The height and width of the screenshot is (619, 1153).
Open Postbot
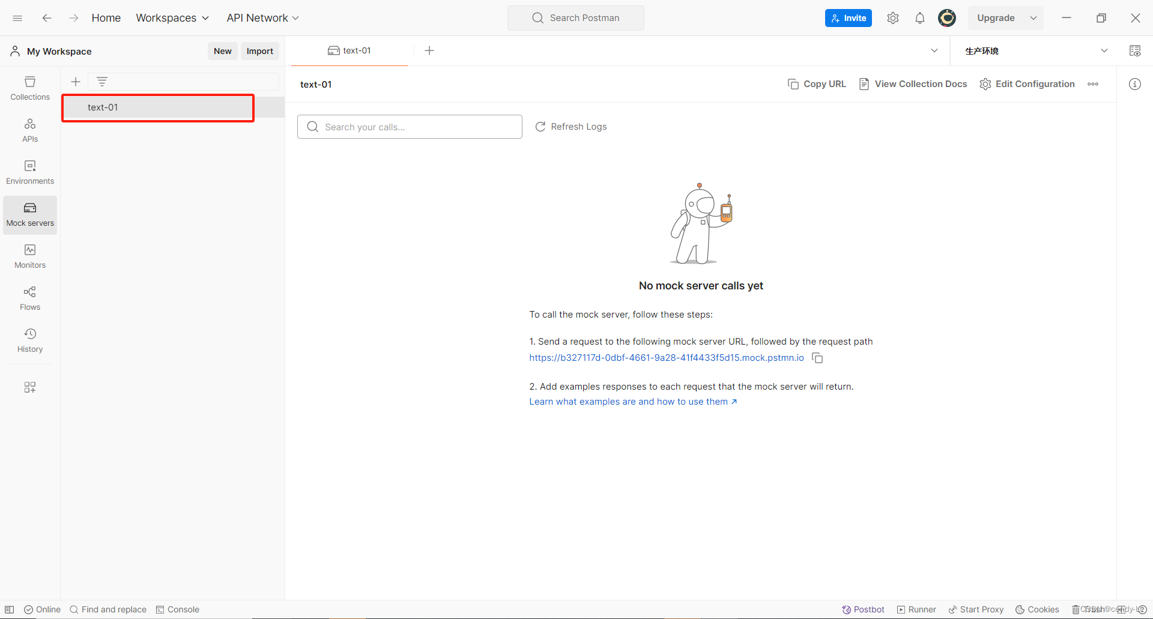(863, 609)
